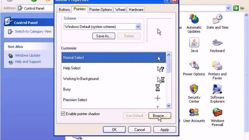This screenshot has height=140, width=249.
Task: Select the Precision Select row
Action: [x=114, y=100]
